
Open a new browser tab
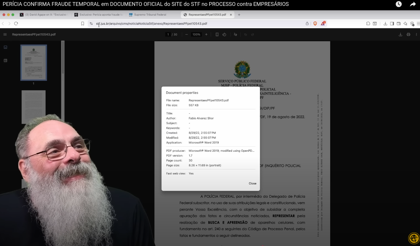tap(239, 15)
